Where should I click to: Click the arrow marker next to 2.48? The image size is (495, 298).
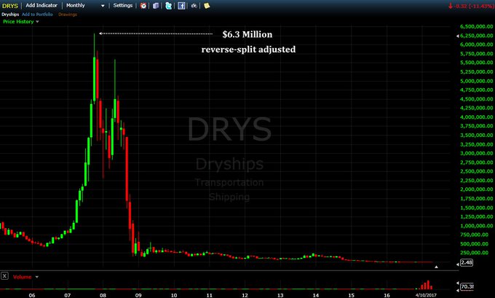coord(458,264)
